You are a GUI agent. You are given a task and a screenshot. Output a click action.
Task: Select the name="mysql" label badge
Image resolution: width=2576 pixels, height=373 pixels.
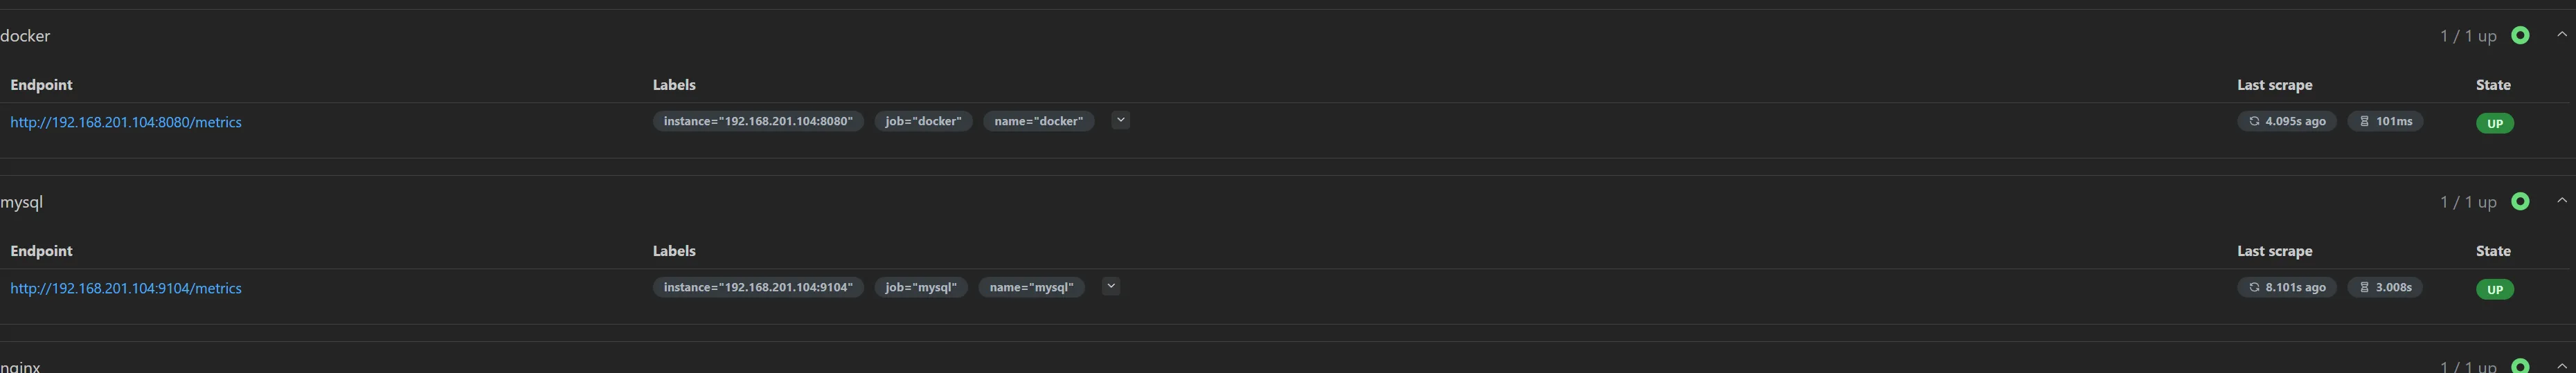[x=1031, y=287]
